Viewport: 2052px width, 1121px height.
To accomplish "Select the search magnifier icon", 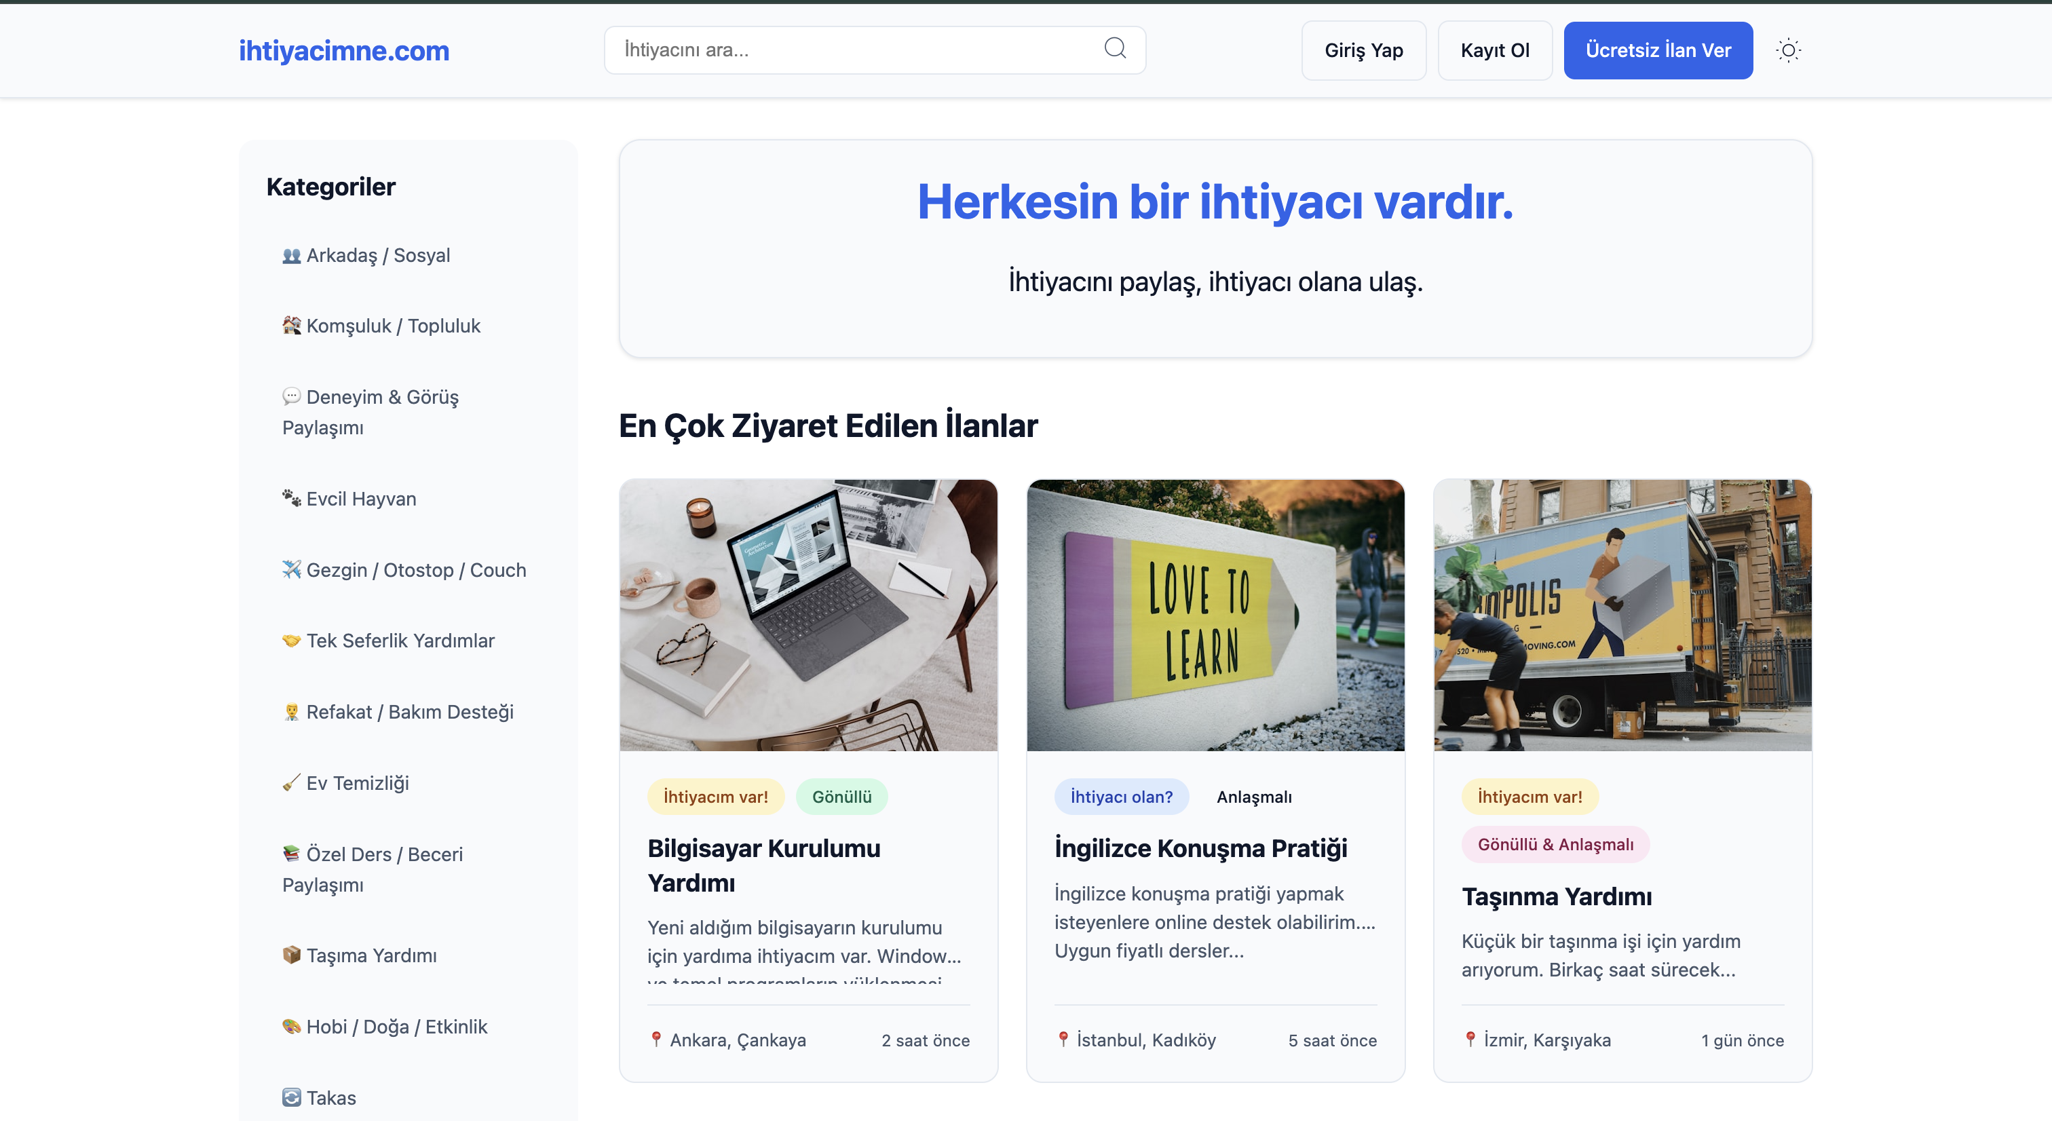I will 1115,49.
